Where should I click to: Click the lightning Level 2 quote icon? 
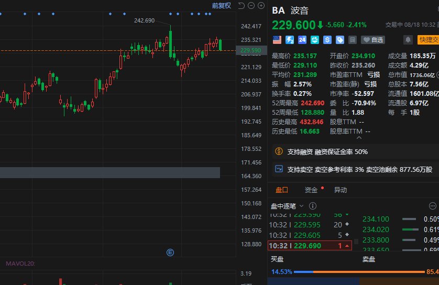coord(290,40)
